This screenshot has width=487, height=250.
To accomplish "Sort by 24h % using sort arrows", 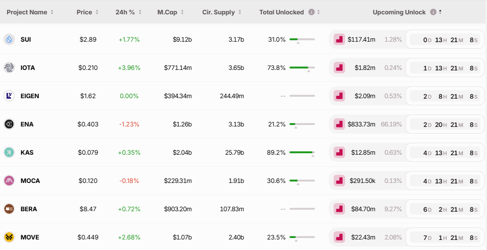I will point(140,12).
